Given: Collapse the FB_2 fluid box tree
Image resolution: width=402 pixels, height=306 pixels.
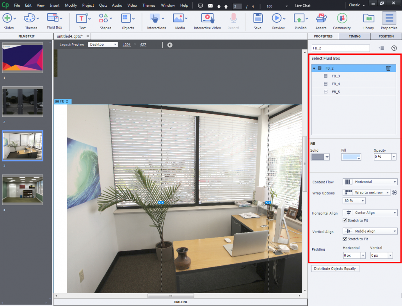Looking at the screenshot, I should [x=314, y=68].
